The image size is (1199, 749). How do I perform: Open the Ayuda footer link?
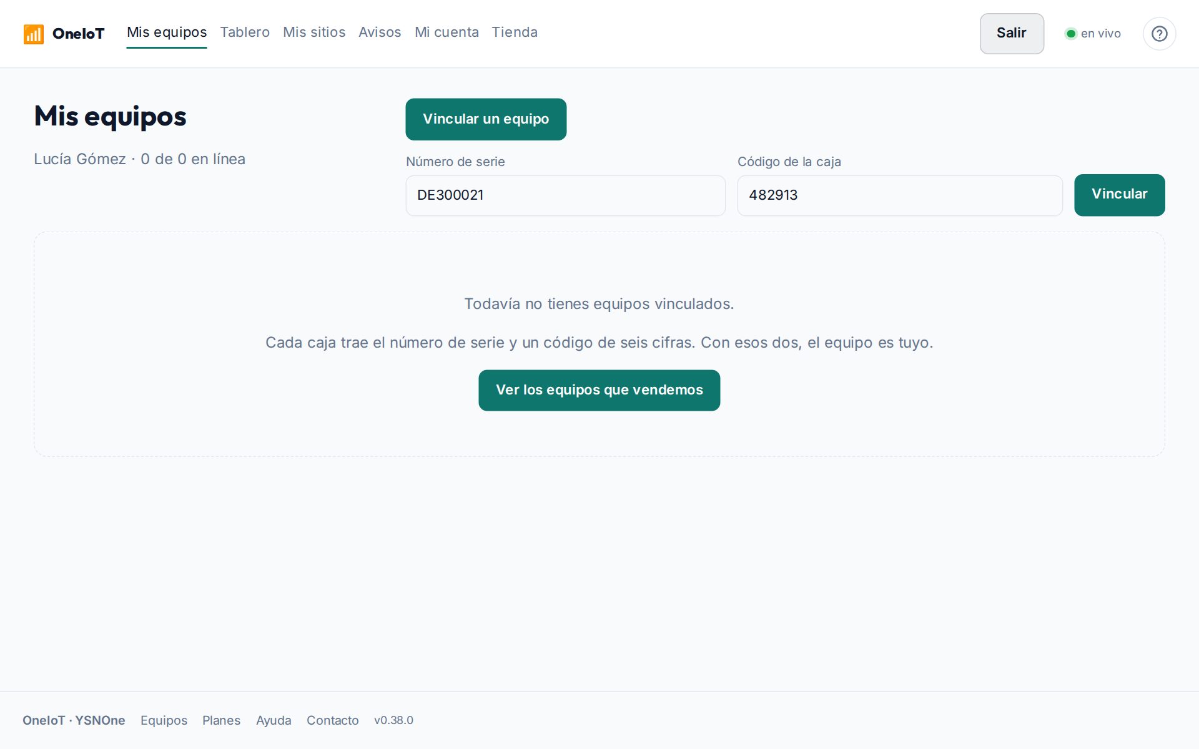274,720
